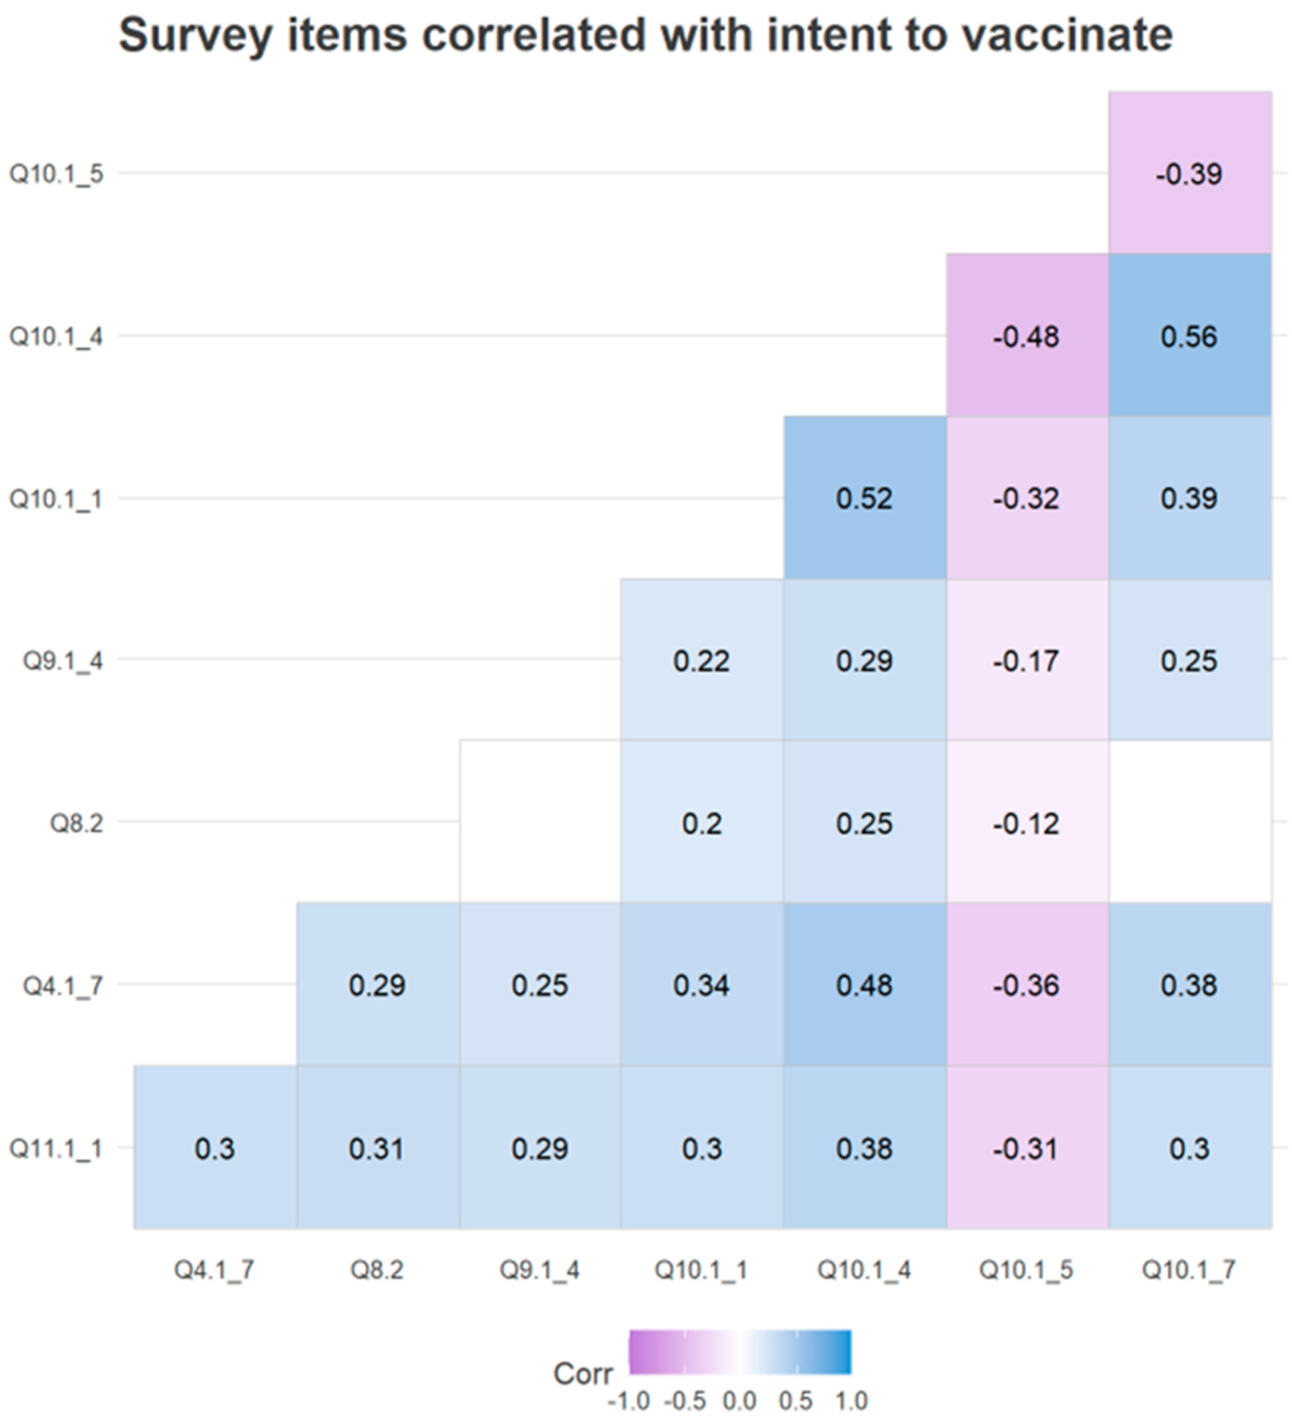1292x1428 pixels.
Task: Click the Q10.1_7 x-axis label
Action: (1189, 1269)
